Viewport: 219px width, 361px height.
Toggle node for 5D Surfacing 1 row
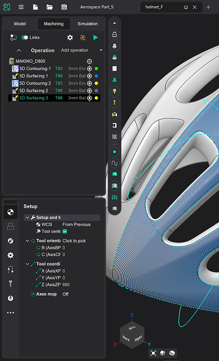(89, 76)
